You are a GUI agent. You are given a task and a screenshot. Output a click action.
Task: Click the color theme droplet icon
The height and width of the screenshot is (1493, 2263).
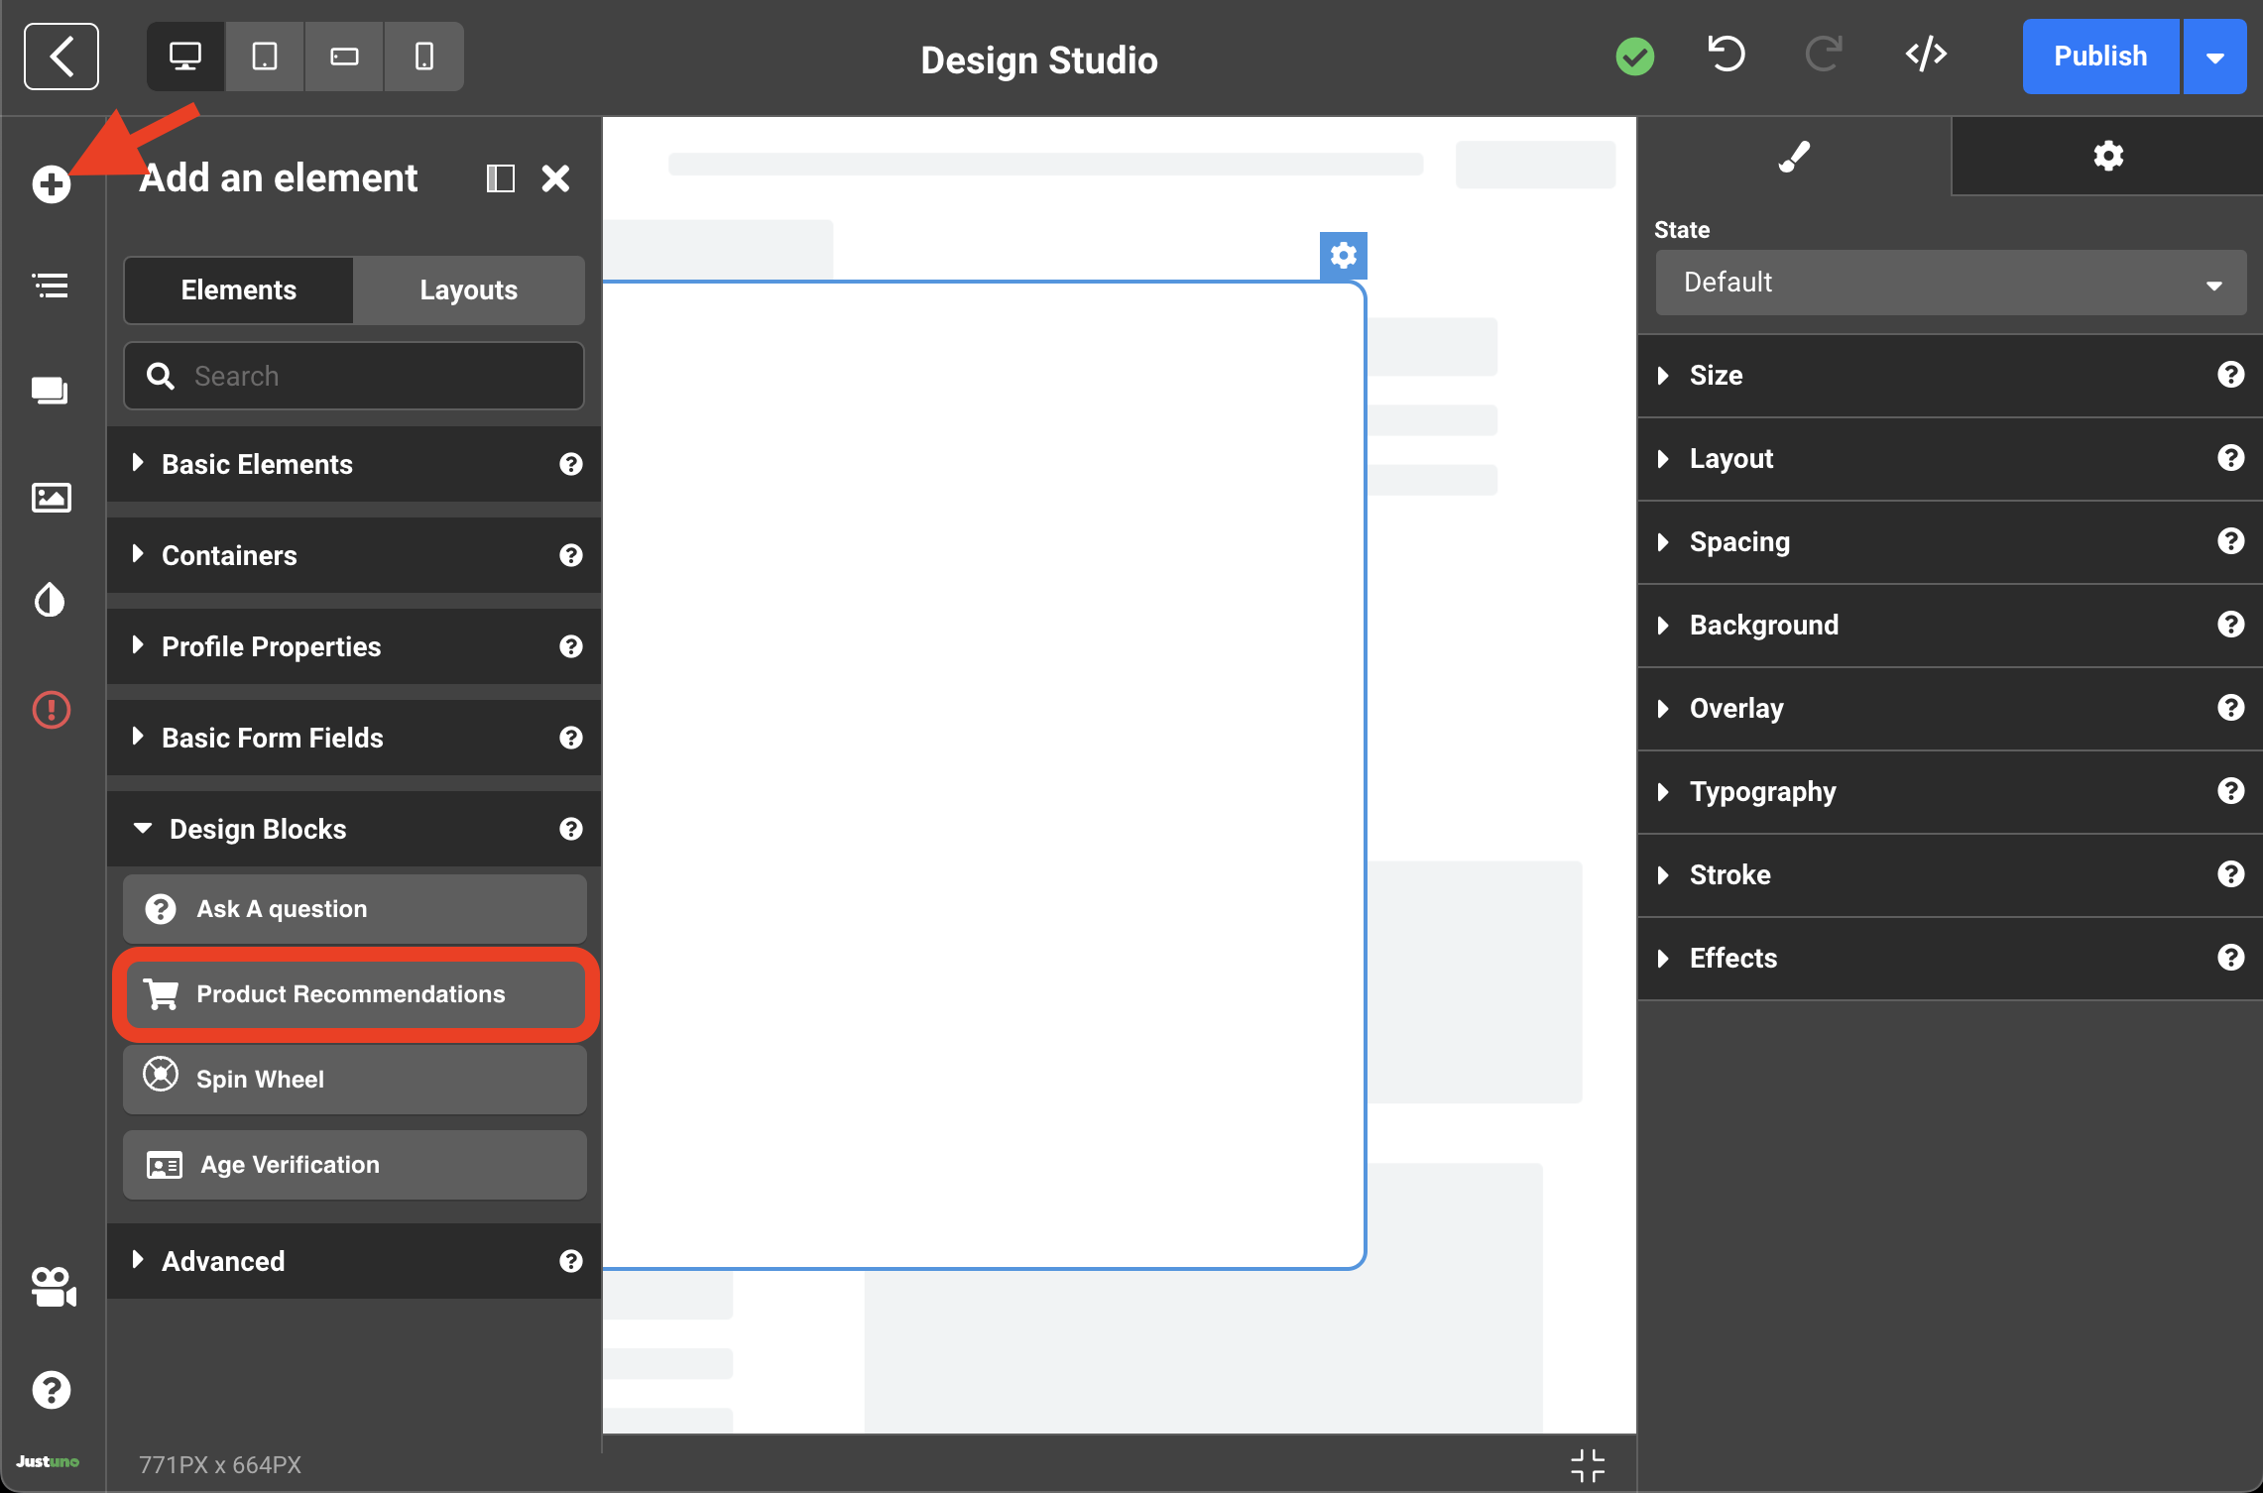point(51,600)
